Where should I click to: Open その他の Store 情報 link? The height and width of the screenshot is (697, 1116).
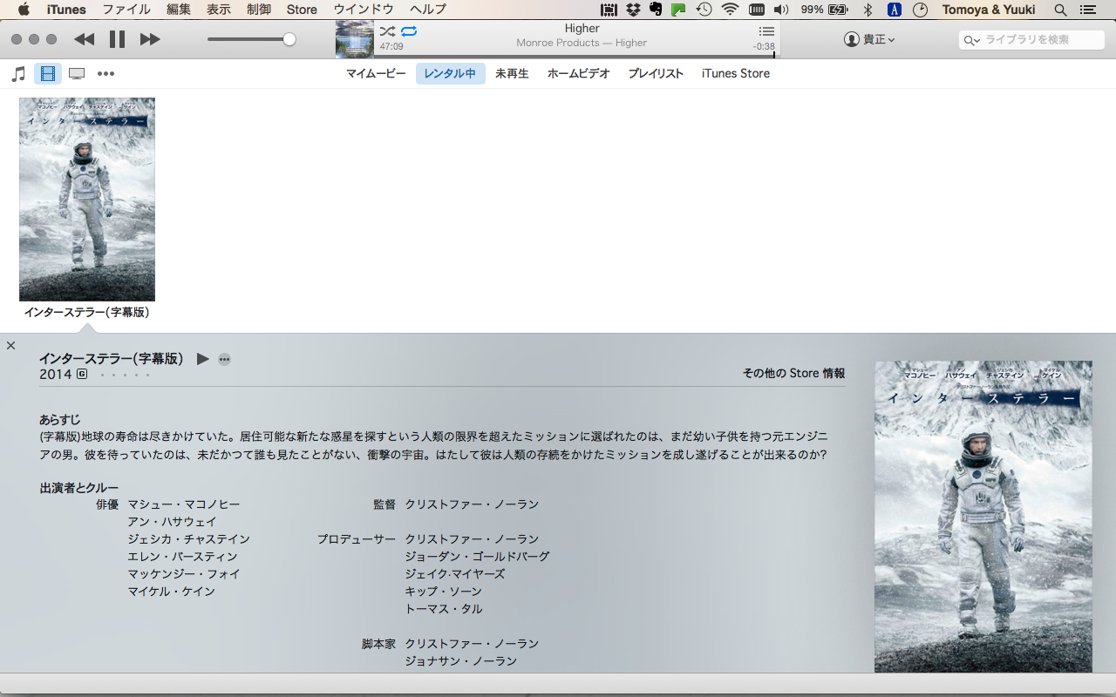coord(793,374)
